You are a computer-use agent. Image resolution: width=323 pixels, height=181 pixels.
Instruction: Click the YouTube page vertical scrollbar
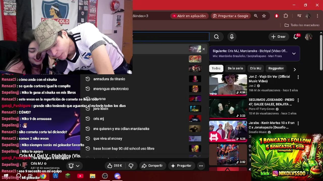pos(321,53)
